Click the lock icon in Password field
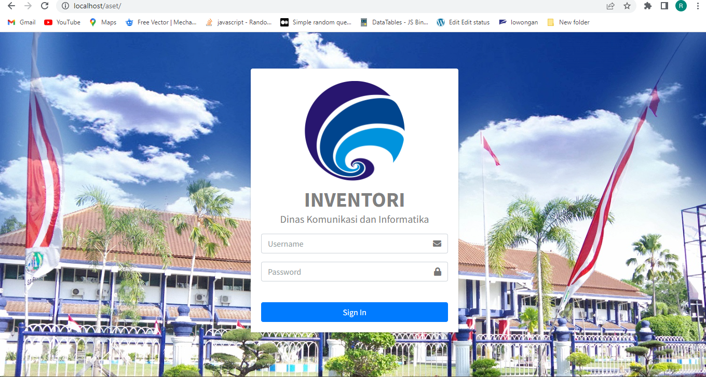This screenshot has width=706, height=377. (437, 272)
